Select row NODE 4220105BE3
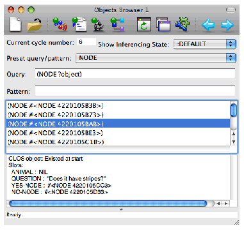This screenshot has width=244, height=231. tap(118, 133)
